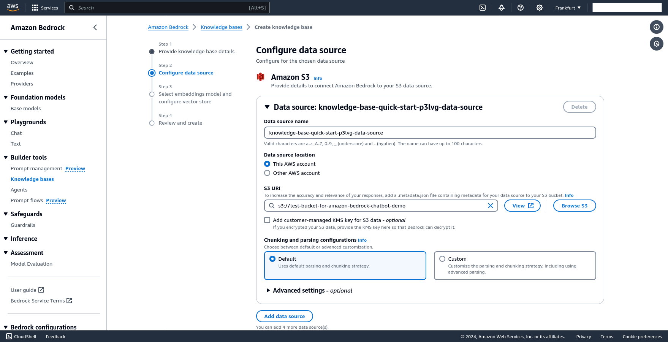668x342 pixels.
Task: Open Agents in sidebar
Action: [19, 190]
